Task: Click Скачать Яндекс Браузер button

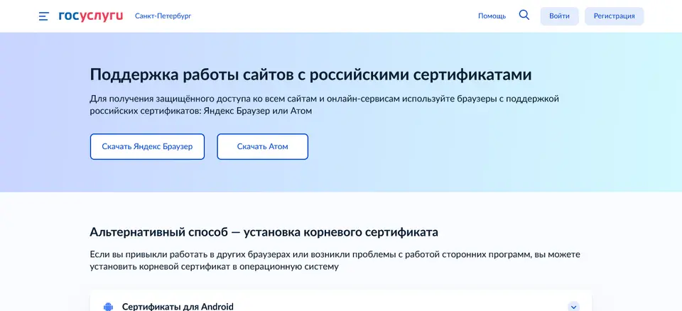Action: 147,146
